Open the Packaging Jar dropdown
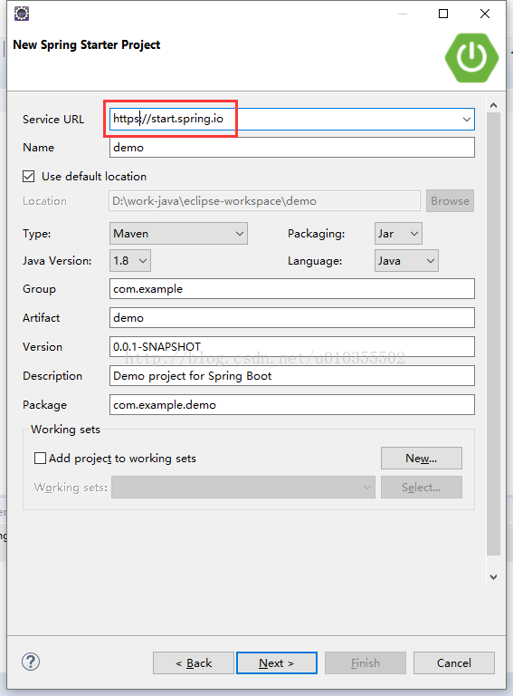Screen dimensions: 513x696 pos(398,234)
